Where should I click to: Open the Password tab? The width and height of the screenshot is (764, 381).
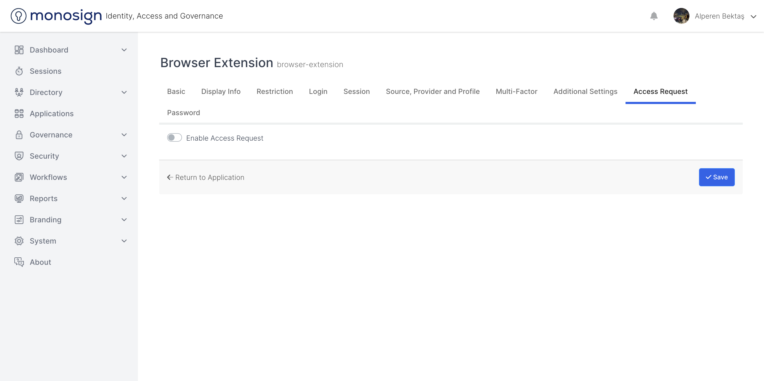[x=183, y=113]
